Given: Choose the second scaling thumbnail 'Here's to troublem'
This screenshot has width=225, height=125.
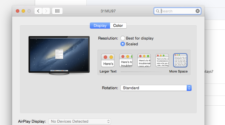Looking at the screenshot, I should tap(126, 60).
